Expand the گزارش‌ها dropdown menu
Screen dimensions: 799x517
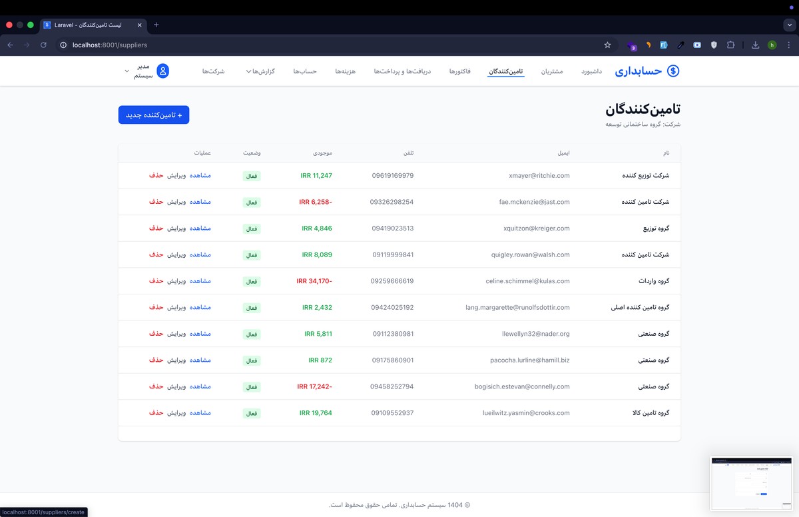(261, 71)
